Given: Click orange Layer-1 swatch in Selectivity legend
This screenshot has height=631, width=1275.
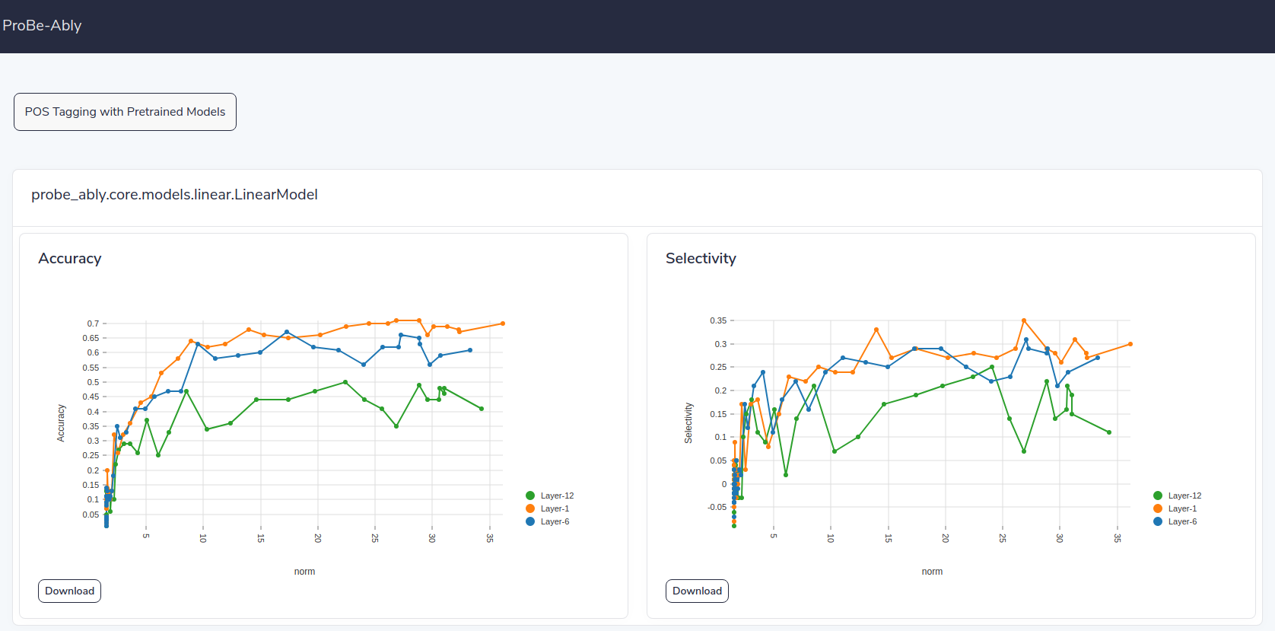Looking at the screenshot, I should (x=1158, y=508).
